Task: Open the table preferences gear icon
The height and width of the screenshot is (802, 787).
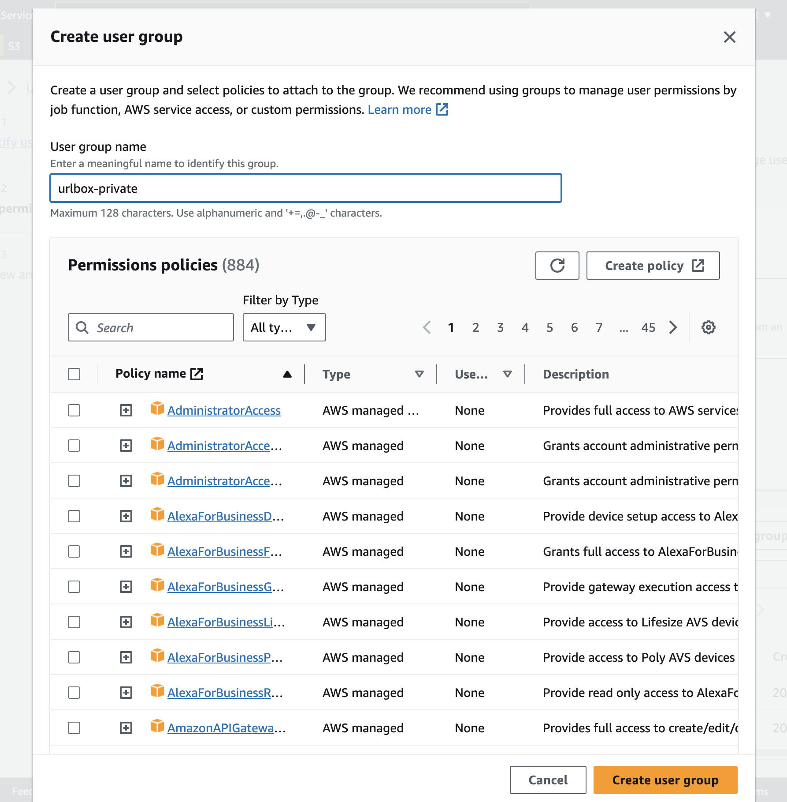Action: tap(708, 327)
